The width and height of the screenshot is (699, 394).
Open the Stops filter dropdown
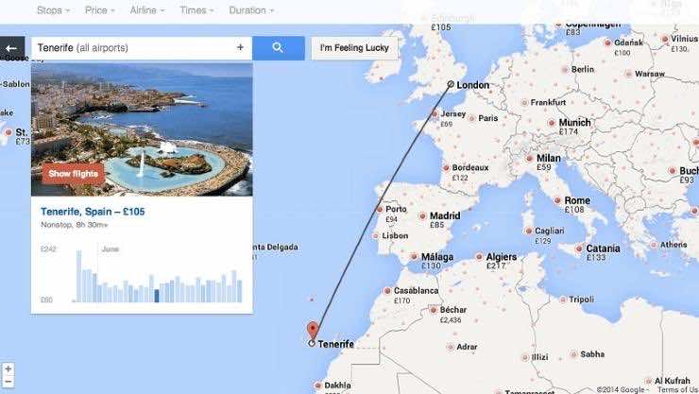55,10
